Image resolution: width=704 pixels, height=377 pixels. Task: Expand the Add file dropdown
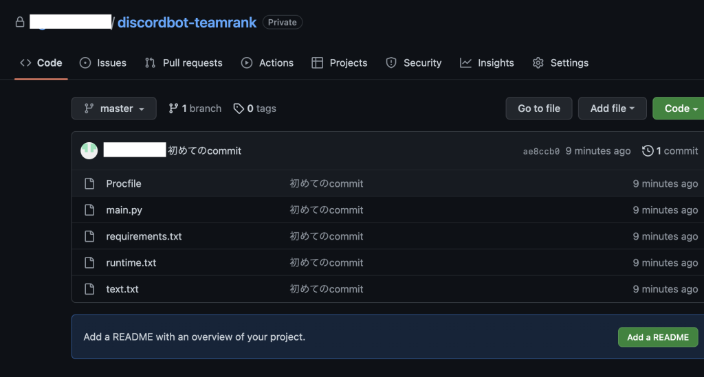coord(613,108)
